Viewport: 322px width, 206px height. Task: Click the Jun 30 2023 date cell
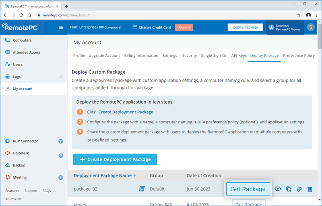tap(198, 189)
